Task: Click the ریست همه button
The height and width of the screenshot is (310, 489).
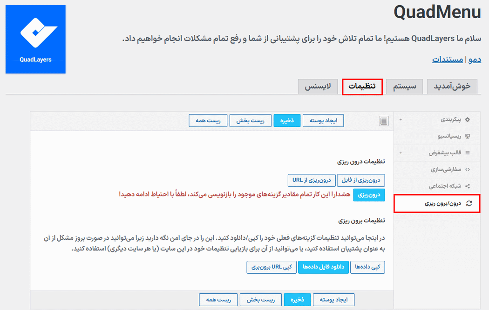Action: (208, 120)
